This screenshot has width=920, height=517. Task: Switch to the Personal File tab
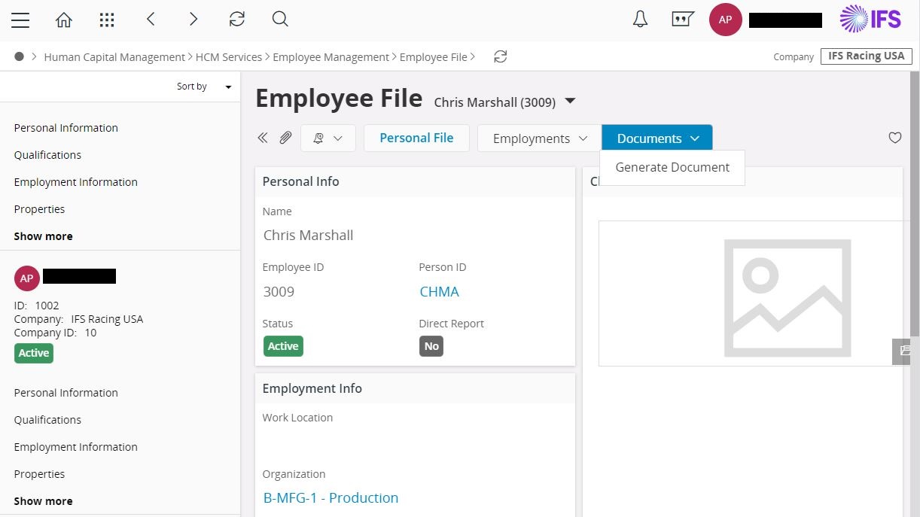[x=416, y=138]
